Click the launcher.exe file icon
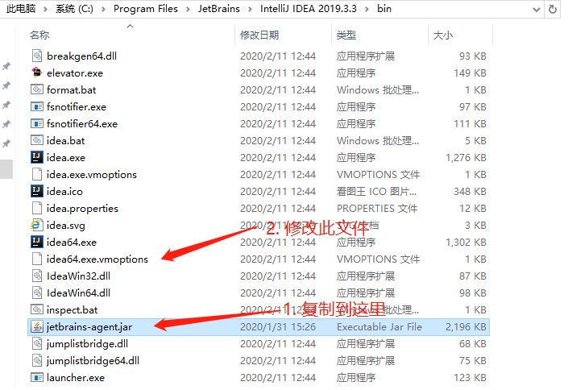The width and height of the screenshot is (568, 390). tap(37, 377)
